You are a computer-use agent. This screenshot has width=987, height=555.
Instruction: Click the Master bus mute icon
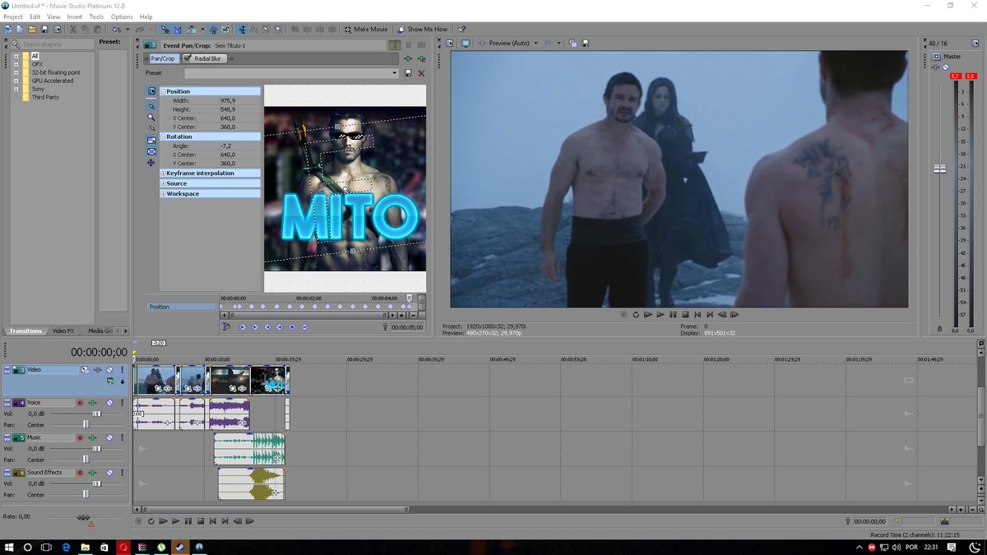pyautogui.click(x=945, y=67)
